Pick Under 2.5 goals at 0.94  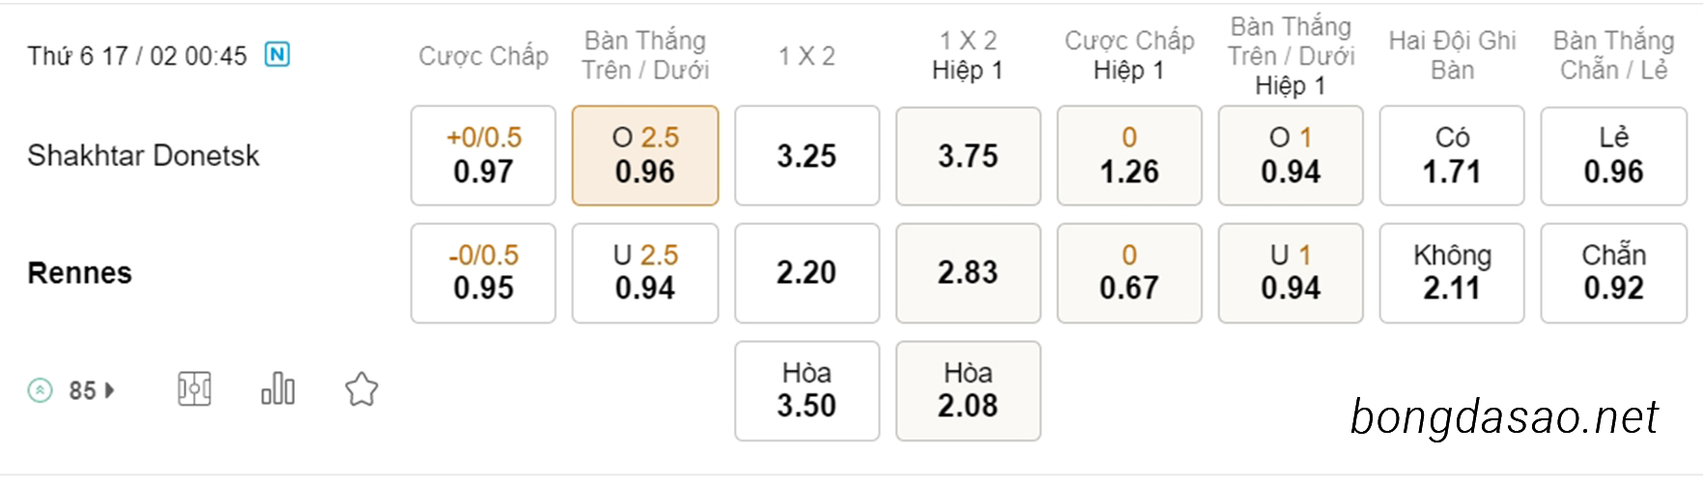point(645,273)
